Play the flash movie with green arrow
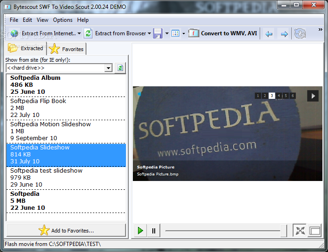Screen dimensions: 328x252 pyautogui.click(x=140, y=231)
